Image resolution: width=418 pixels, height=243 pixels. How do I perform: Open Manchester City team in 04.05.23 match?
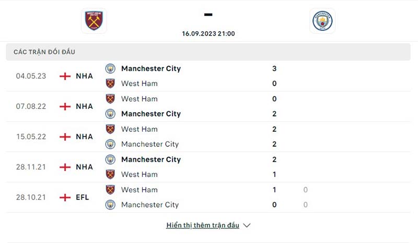pyautogui.click(x=150, y=68)
